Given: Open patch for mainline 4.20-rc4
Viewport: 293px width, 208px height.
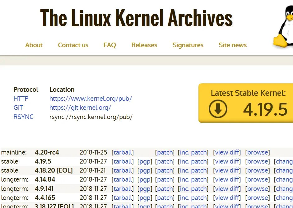Looking at the screenshot, I should [x=165, y=153].
